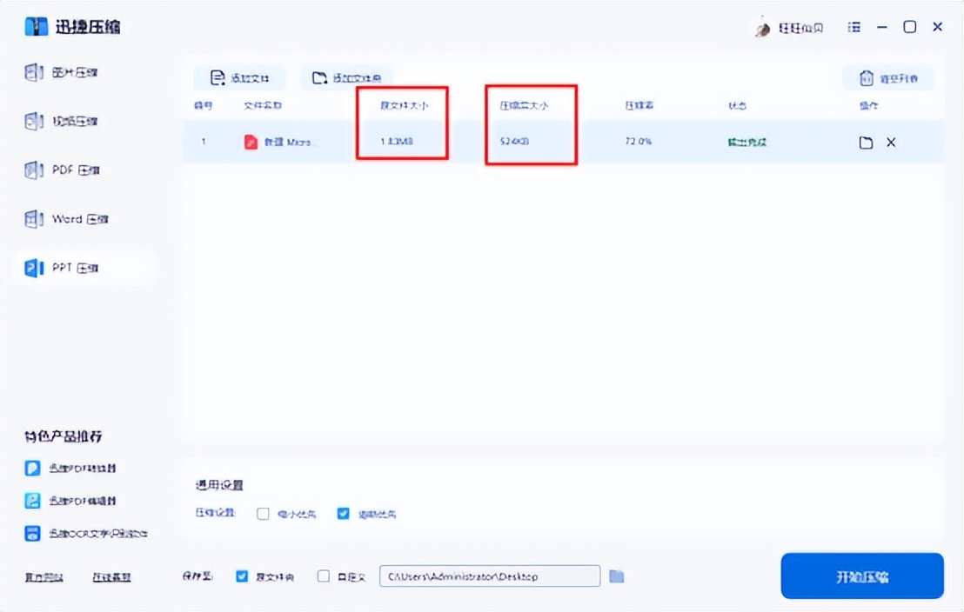This screenshot has width=964, height=612.
Task: Click the clear list trash button
Action: point(888,78)
